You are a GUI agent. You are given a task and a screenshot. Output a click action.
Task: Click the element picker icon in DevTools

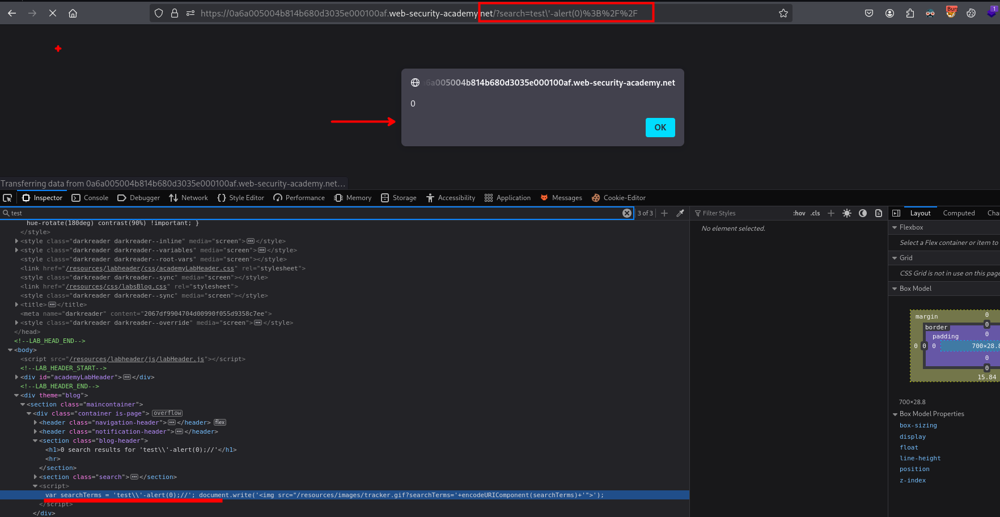(7, 198)
